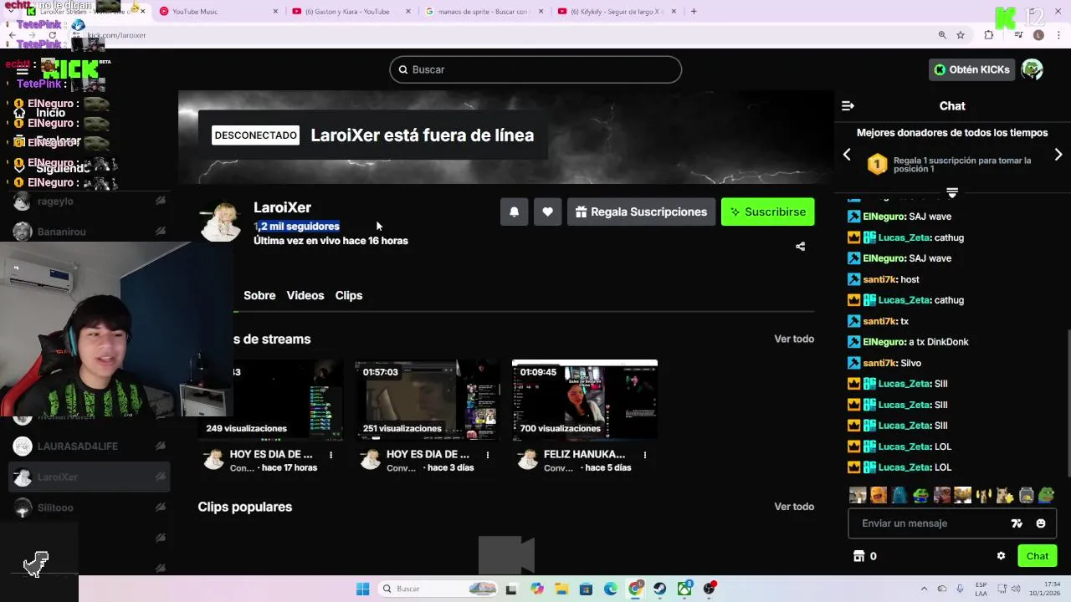The height and width of the screenshot is (602, 1071).
Task: Select LaroiXer in the followed channels sidebar
Action: coord(89,477)
